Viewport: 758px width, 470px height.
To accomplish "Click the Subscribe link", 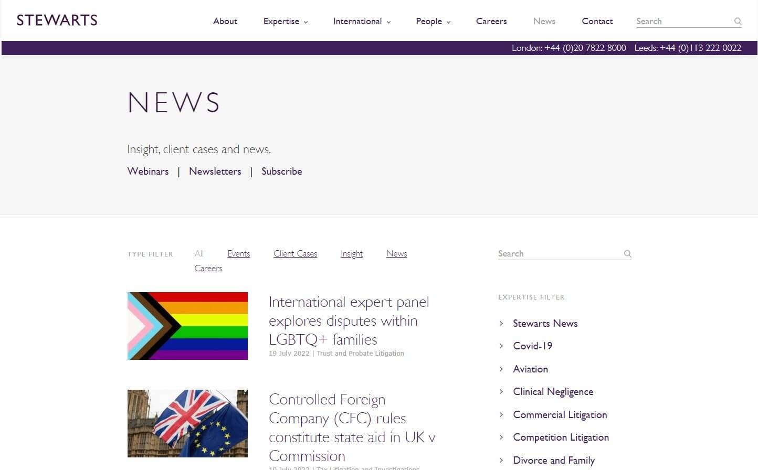I will (282, 172).
